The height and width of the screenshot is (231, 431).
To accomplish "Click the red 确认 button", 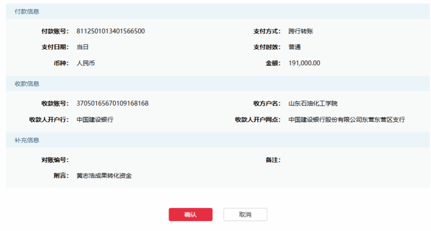I will point(190,215).
